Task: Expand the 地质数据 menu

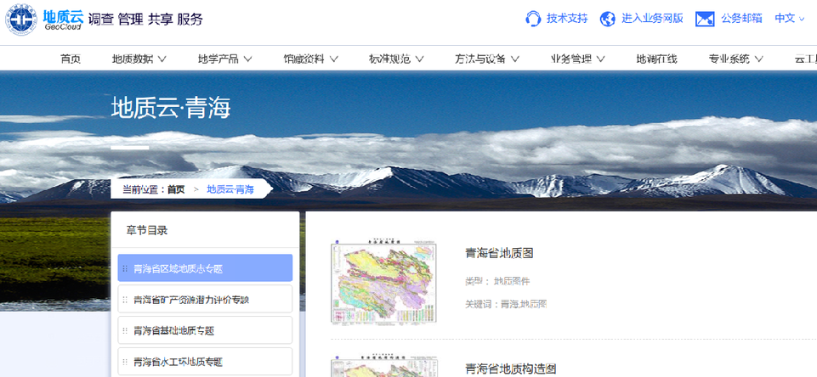Action: (x=139, y=59)
